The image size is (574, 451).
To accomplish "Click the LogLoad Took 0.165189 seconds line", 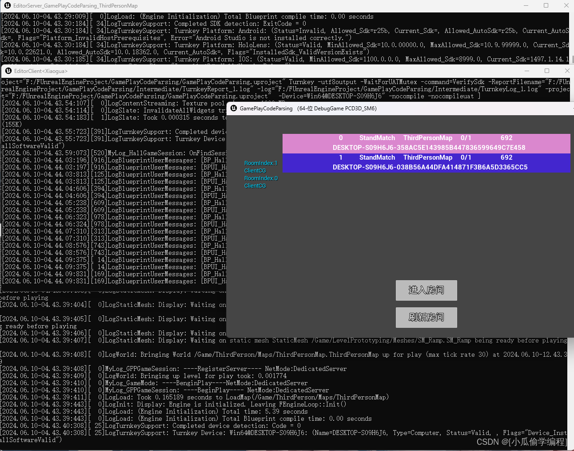I will [x=195, y=397].
